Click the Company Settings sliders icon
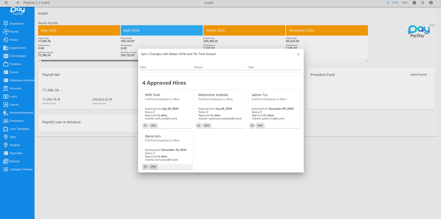Viewport: 441px width, 219px height. click(6, 169)
